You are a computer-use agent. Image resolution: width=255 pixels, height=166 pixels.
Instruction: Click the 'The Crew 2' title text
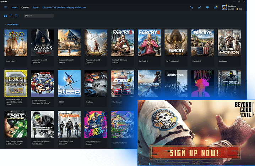(x=117, y=102)
